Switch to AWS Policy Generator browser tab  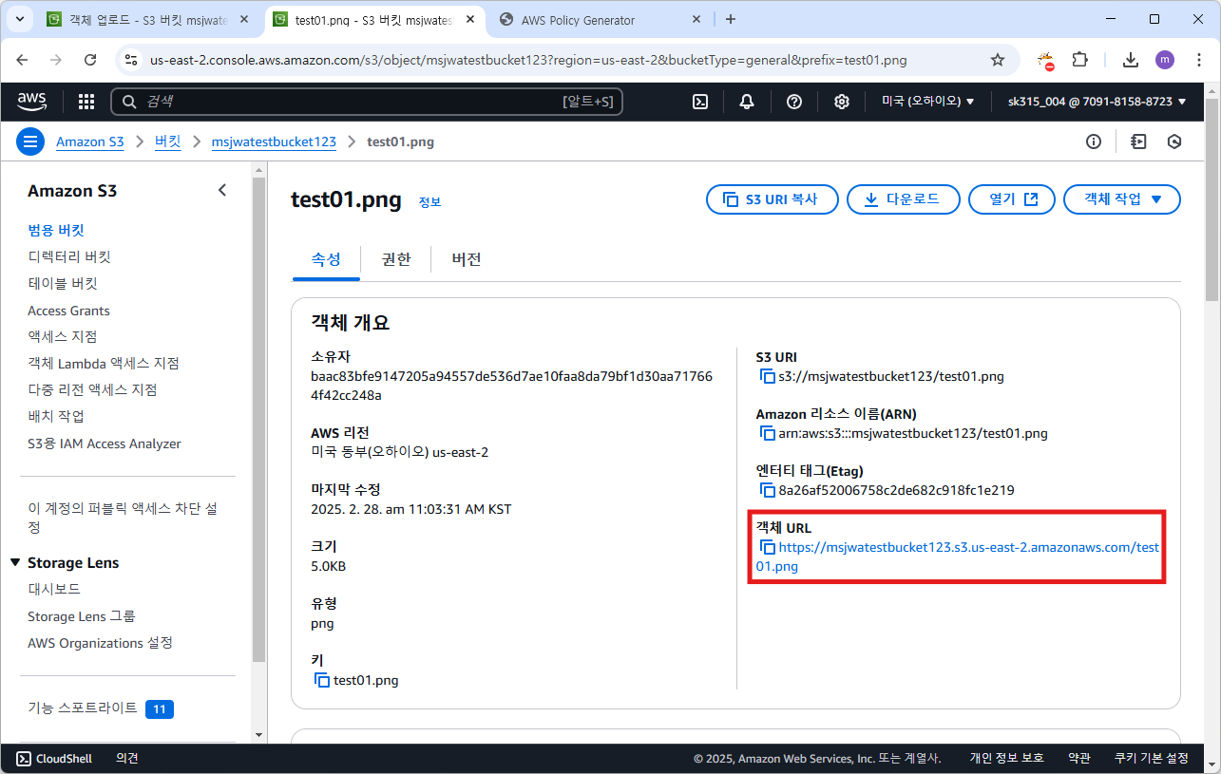pos(600,20)
